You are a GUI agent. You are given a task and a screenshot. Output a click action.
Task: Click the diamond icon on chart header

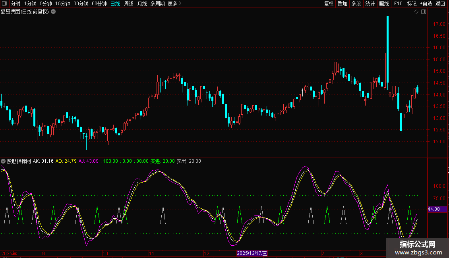point(416,12)
